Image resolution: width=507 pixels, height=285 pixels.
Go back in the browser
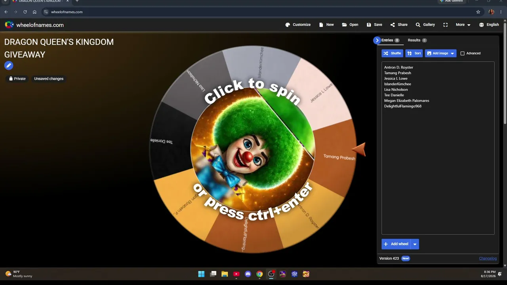[6, 12]
